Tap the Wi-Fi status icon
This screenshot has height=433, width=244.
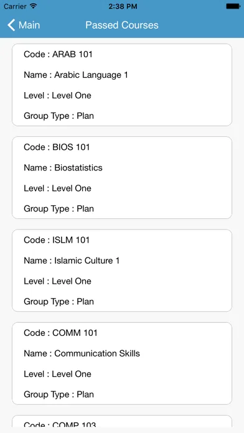point(34,6)
